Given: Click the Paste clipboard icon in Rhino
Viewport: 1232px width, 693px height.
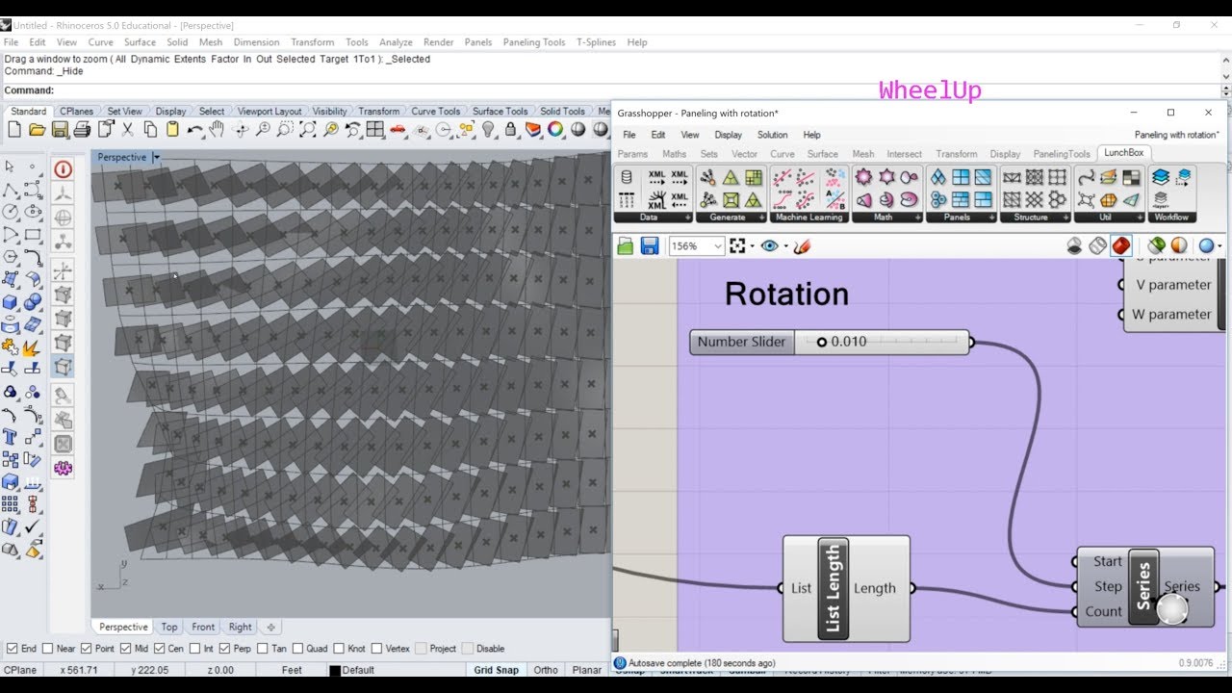Looking at the screenshot, I should (x=172, y=129).
